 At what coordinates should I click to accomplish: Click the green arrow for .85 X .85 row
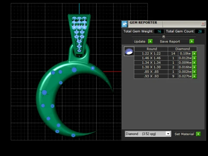195,71
